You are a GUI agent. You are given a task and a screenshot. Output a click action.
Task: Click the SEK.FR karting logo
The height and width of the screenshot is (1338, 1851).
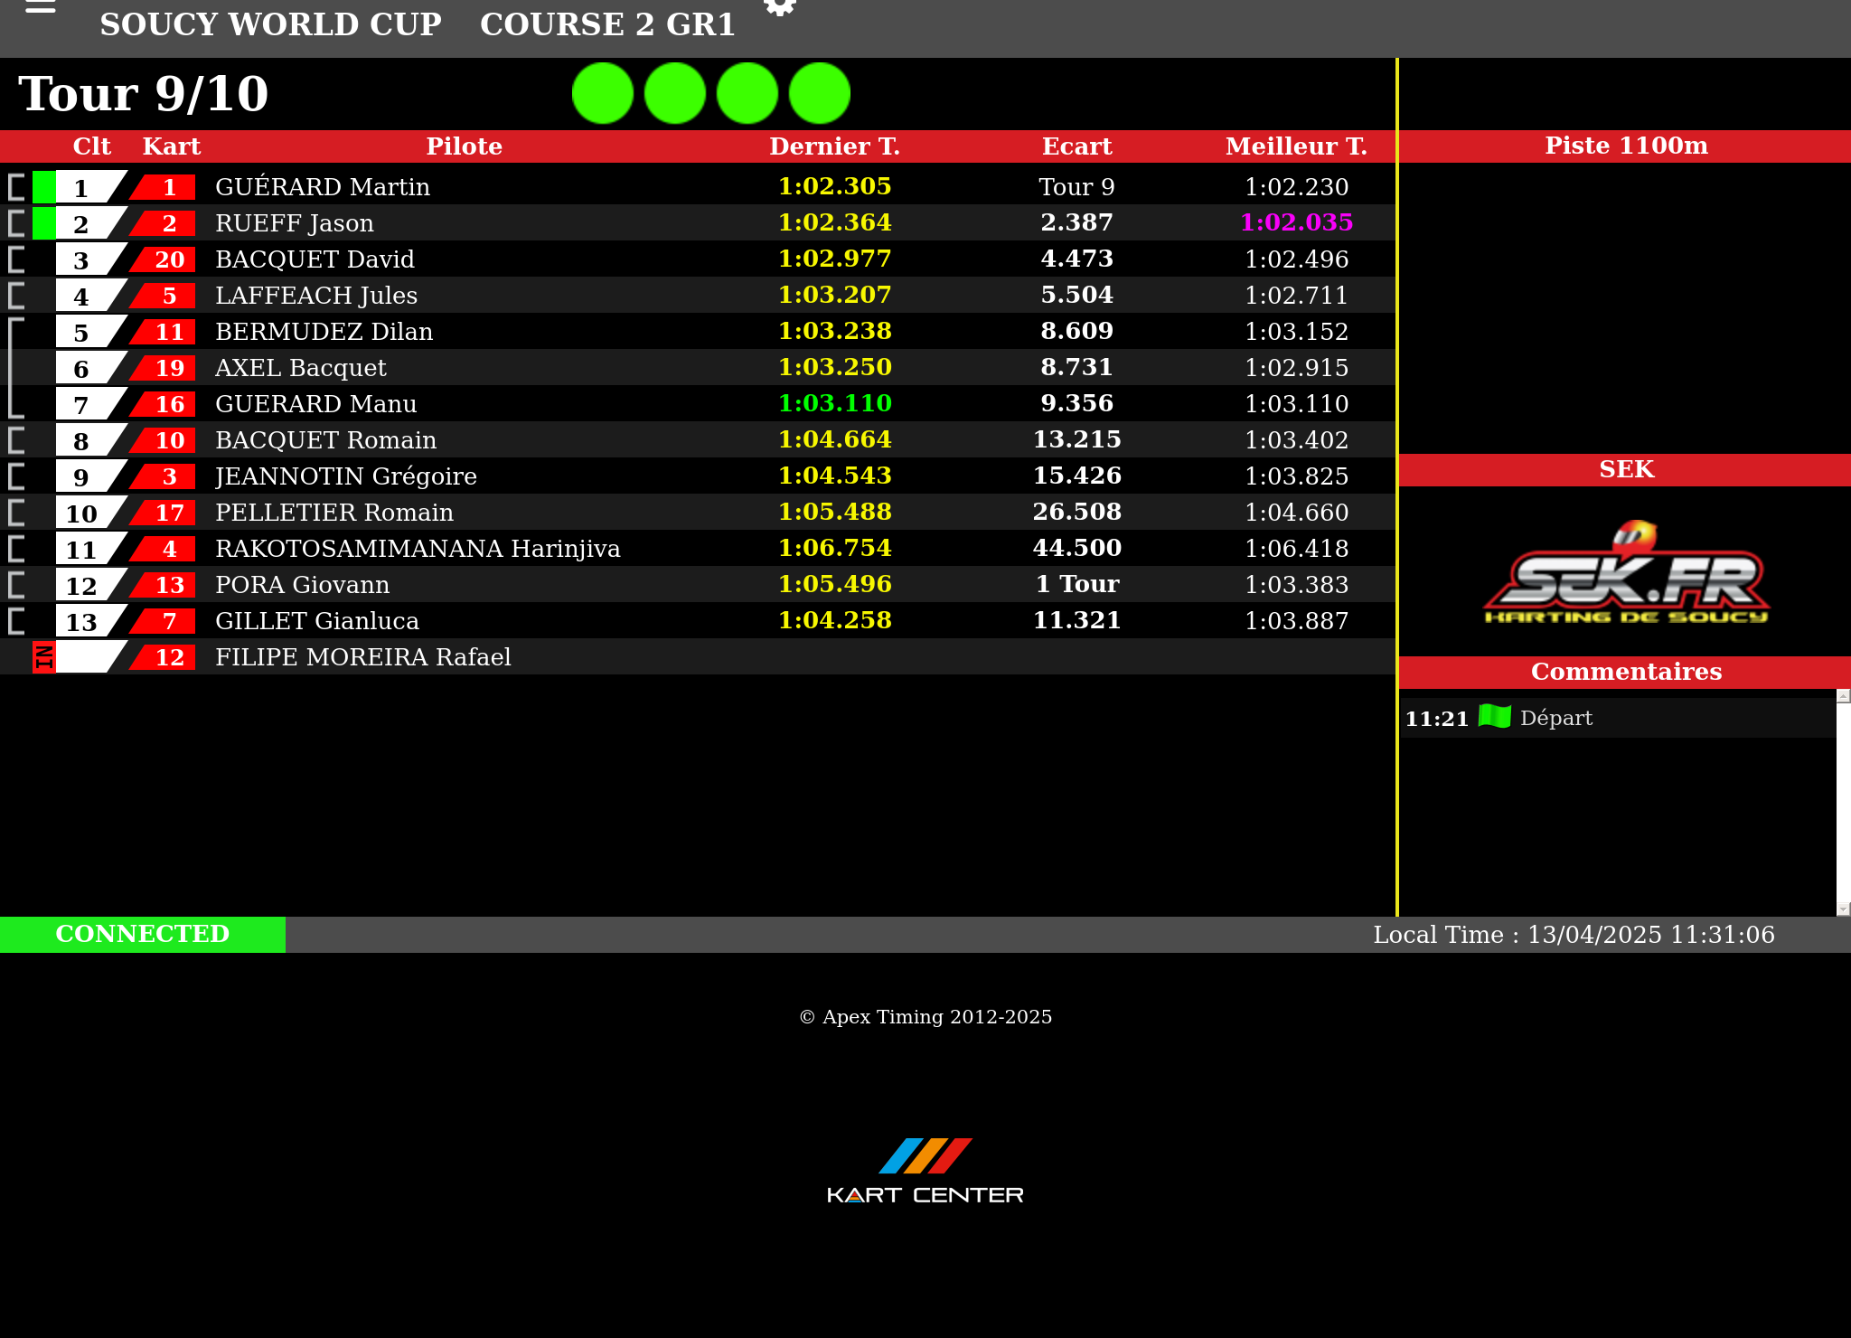tap(1626, 574)
